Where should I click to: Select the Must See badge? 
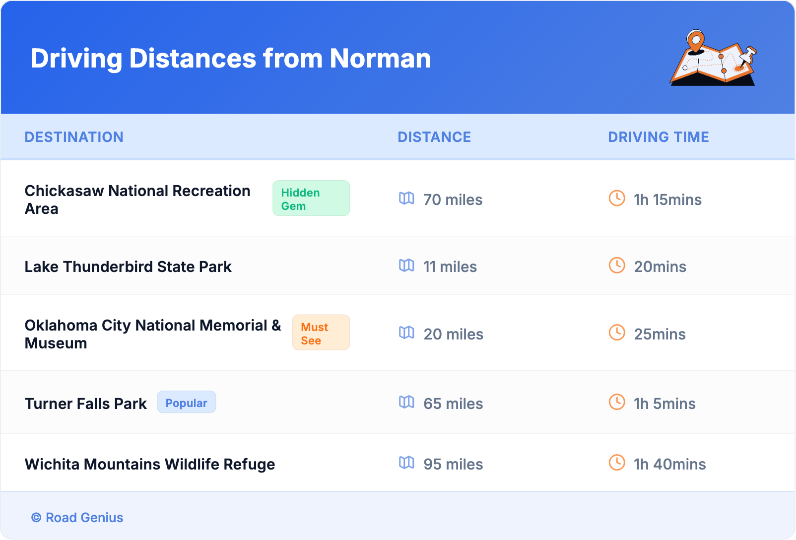click(321, 333)
